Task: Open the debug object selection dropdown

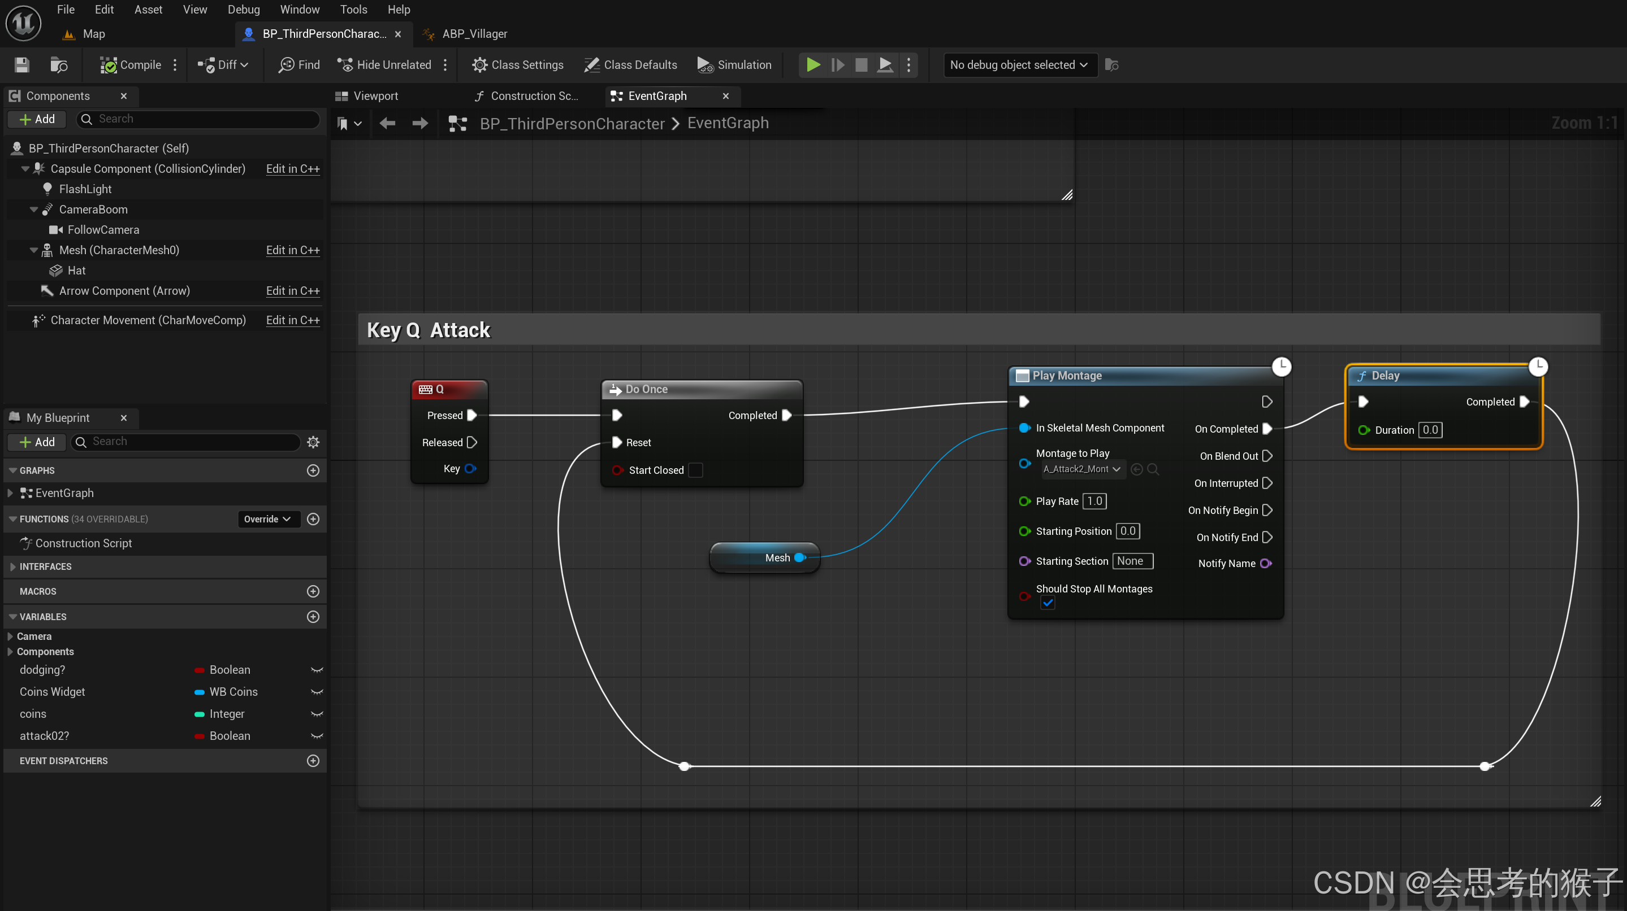Action: pos(1019,65)
